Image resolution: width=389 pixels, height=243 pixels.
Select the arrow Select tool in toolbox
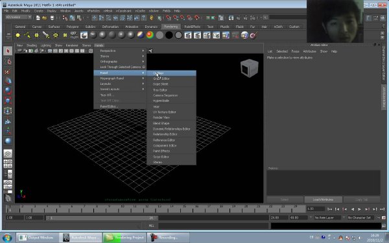coord(8,51)
